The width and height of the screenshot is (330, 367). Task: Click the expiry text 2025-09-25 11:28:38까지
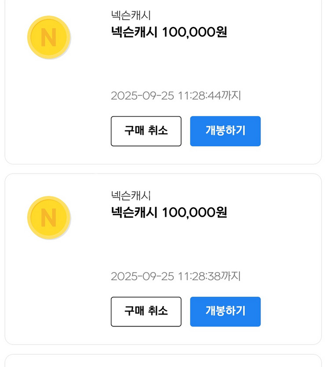coord(176,276)
